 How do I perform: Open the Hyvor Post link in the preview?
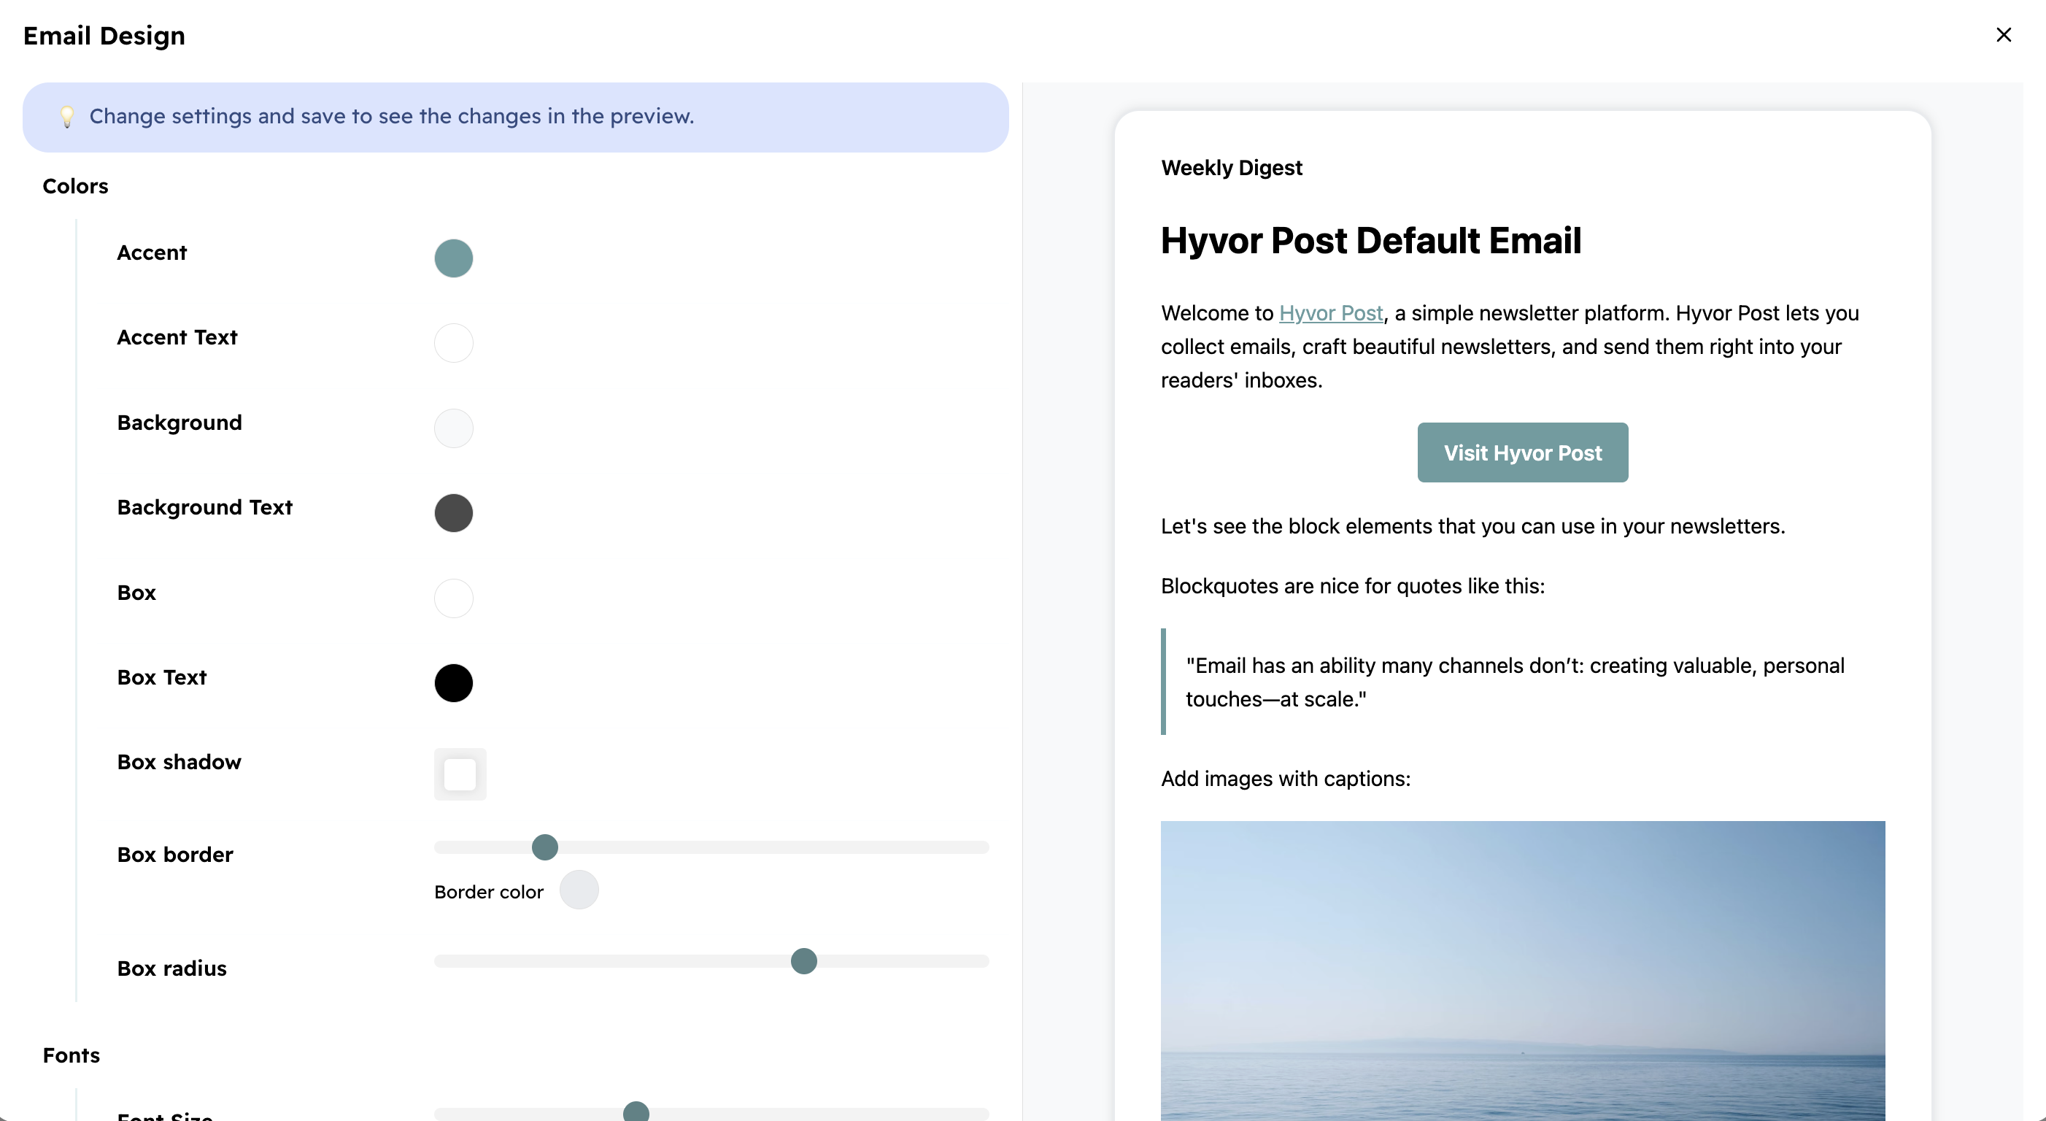[1330, 313]
